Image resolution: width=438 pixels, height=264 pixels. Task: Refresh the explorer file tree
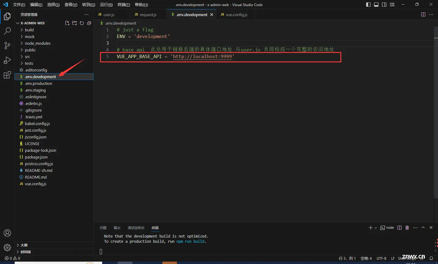pos(82,23)
